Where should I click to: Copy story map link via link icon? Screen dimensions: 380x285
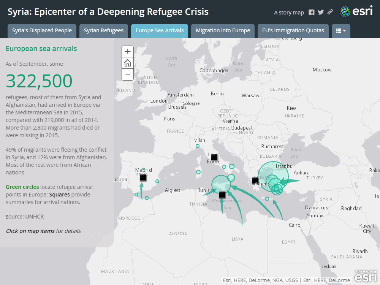330,12
